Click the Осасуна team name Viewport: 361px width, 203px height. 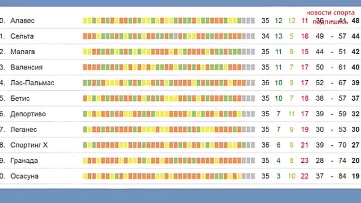click(x=24, y=176)
